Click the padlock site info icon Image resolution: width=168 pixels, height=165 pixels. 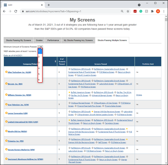23,11
